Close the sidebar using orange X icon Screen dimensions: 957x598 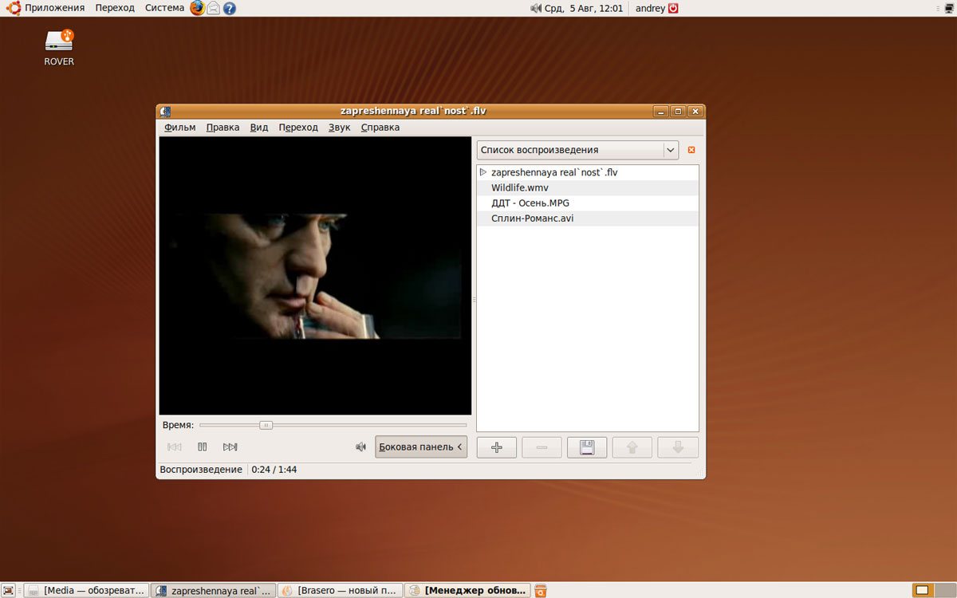(x=691, y=150)
